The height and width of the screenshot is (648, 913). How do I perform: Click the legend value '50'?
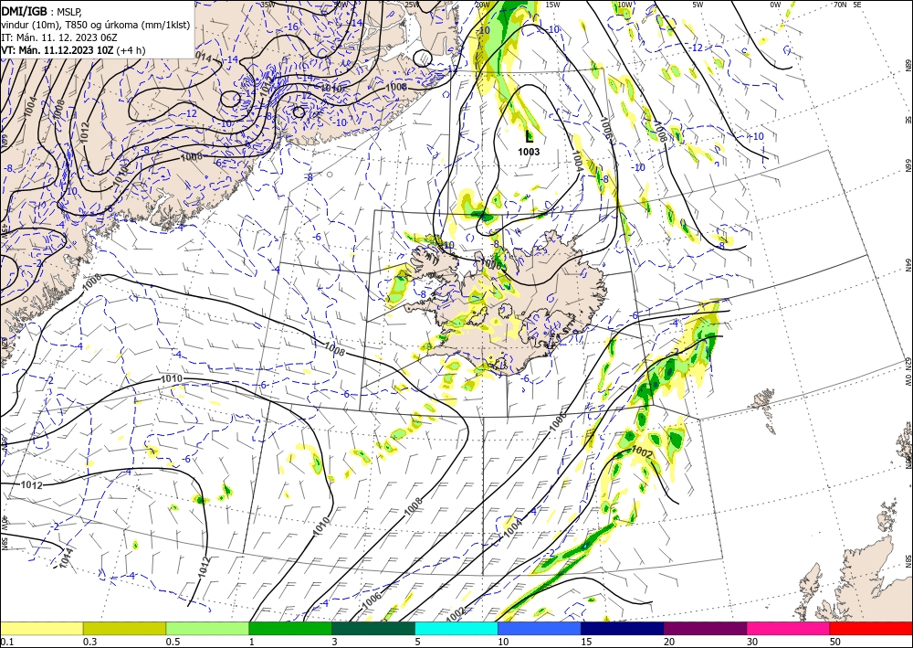[x=835, y=642]
